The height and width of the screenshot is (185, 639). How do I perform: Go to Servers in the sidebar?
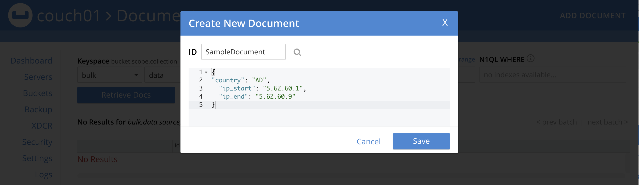tap(38, 77)
